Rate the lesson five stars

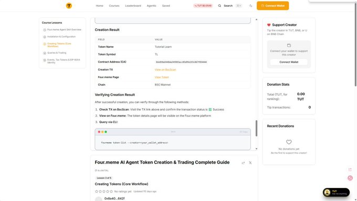point(111,192)
